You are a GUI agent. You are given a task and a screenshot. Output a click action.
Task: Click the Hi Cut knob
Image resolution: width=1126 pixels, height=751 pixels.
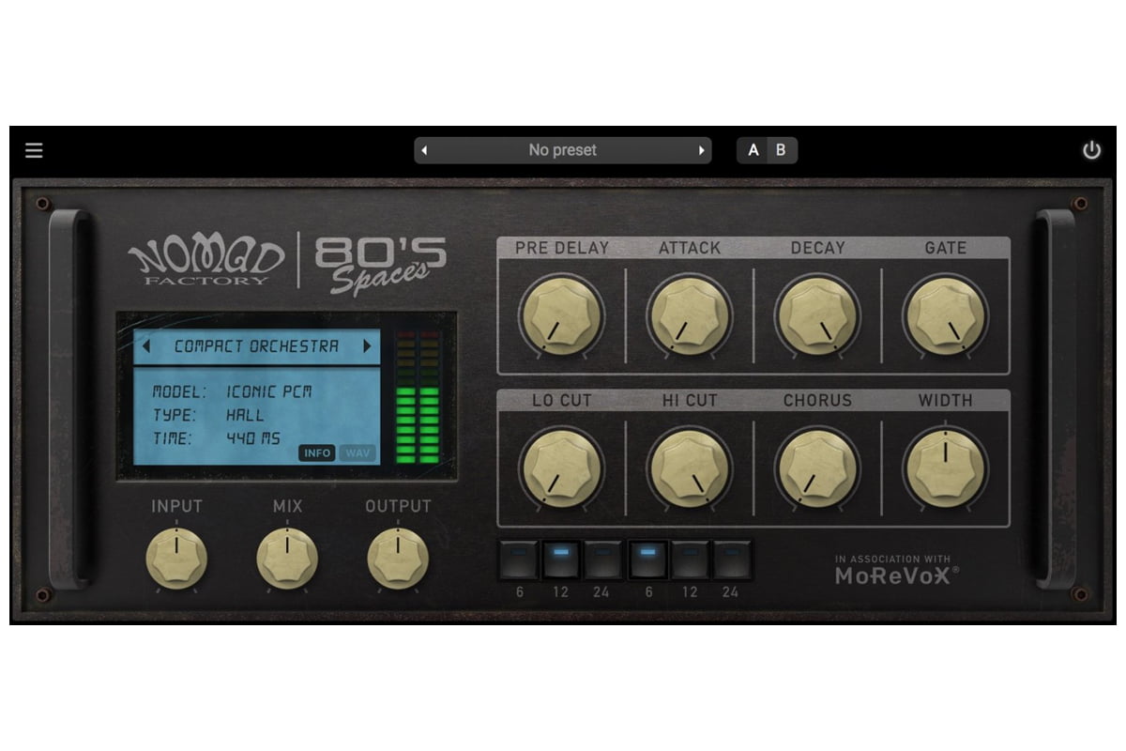690,468
